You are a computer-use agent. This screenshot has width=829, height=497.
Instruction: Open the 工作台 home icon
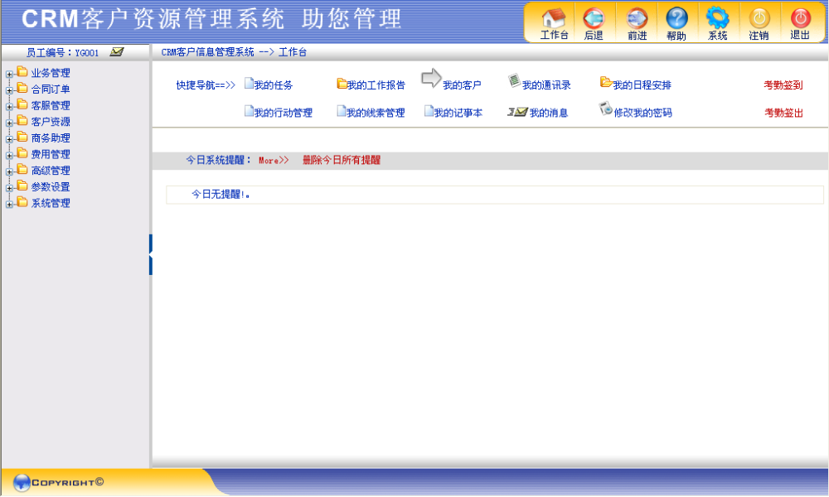554,18
